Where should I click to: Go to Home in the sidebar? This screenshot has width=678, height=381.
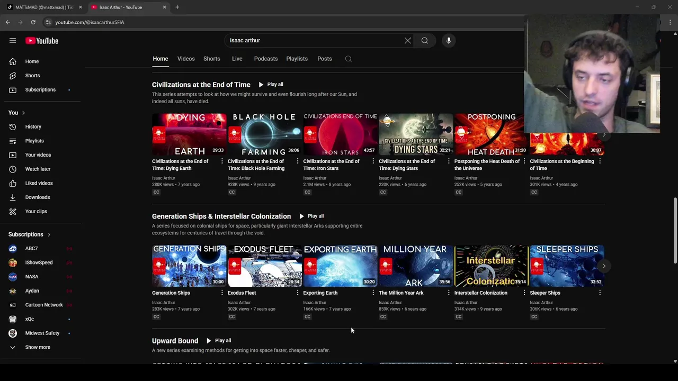[x=40, y=61]
